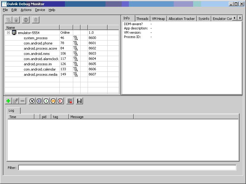Screen dimensions: 246x184
Task: Click the Dalvik Debug Monitor title icon
Action: pyautogui.click(x=4, y=4)
